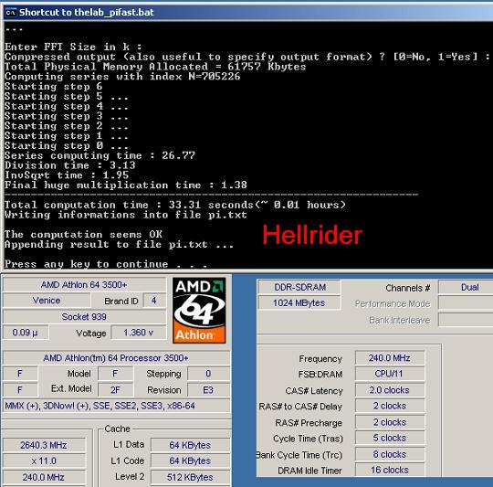The image size is (493, 487).
Task: Click the 'Series computing time : 26.77' line
Action: coord(100,155)
